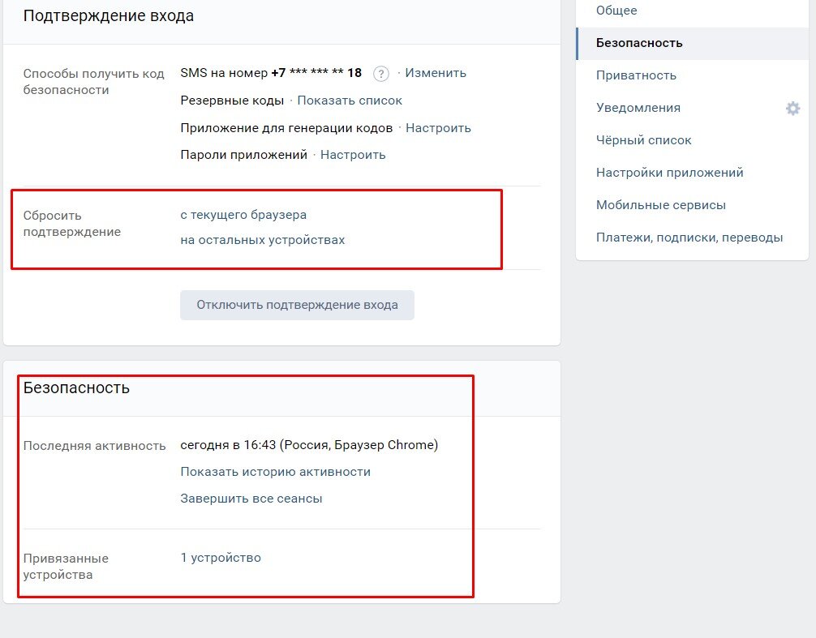Reset confirmation on other devices
The image size is (816, 638).
[263, 240]
